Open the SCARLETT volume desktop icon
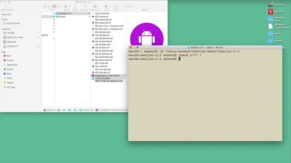291x163 pixels. (276, 12)
